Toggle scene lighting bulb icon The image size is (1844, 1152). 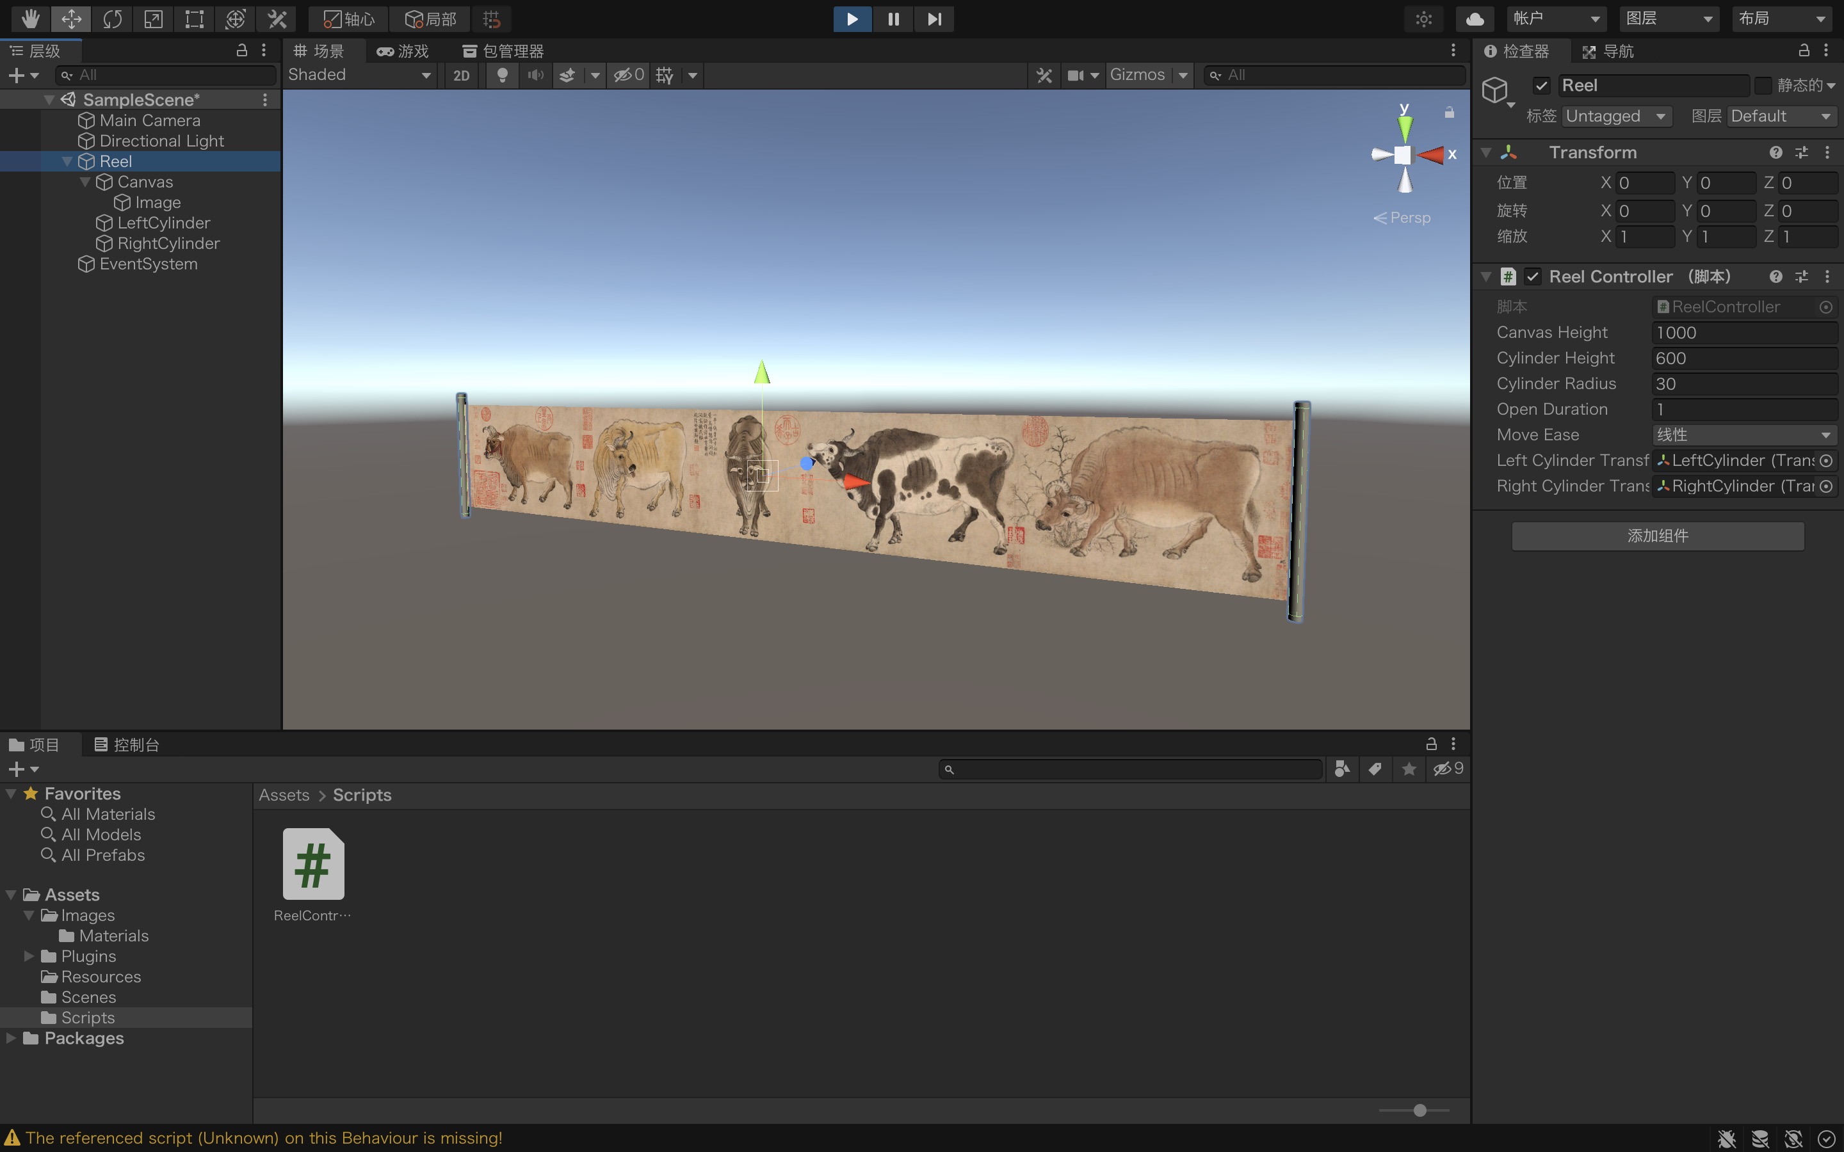point(502,75)
